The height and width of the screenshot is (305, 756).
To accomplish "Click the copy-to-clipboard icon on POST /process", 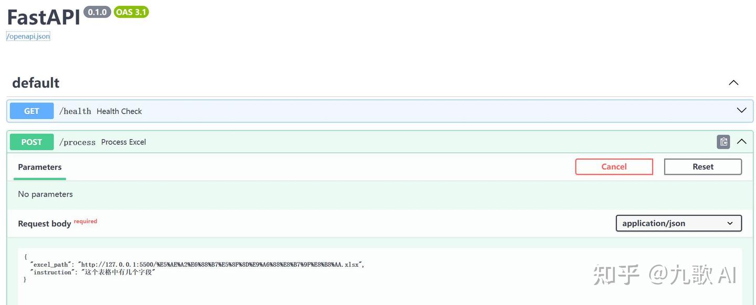I will coord(723,141).
